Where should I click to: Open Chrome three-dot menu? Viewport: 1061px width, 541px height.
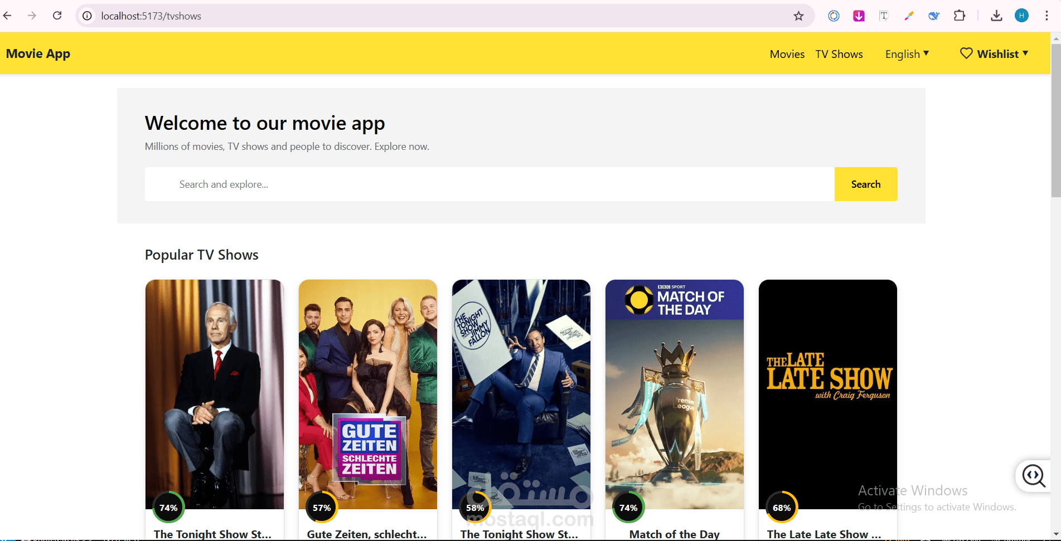(1047, 16)
